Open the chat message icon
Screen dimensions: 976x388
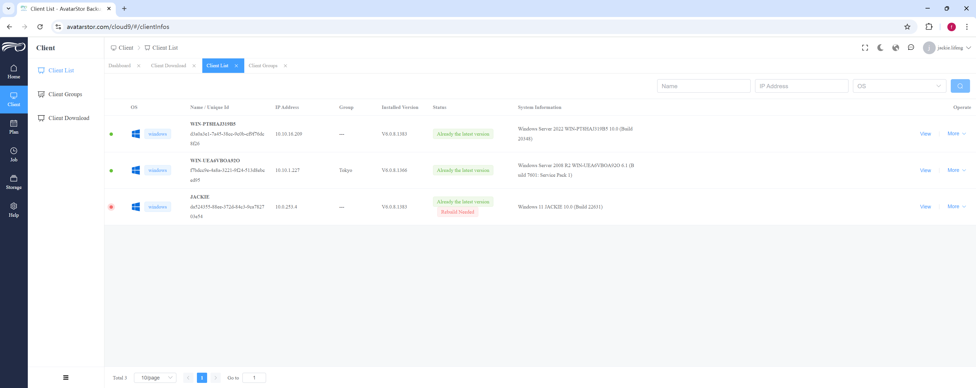(x=911, y=48)
